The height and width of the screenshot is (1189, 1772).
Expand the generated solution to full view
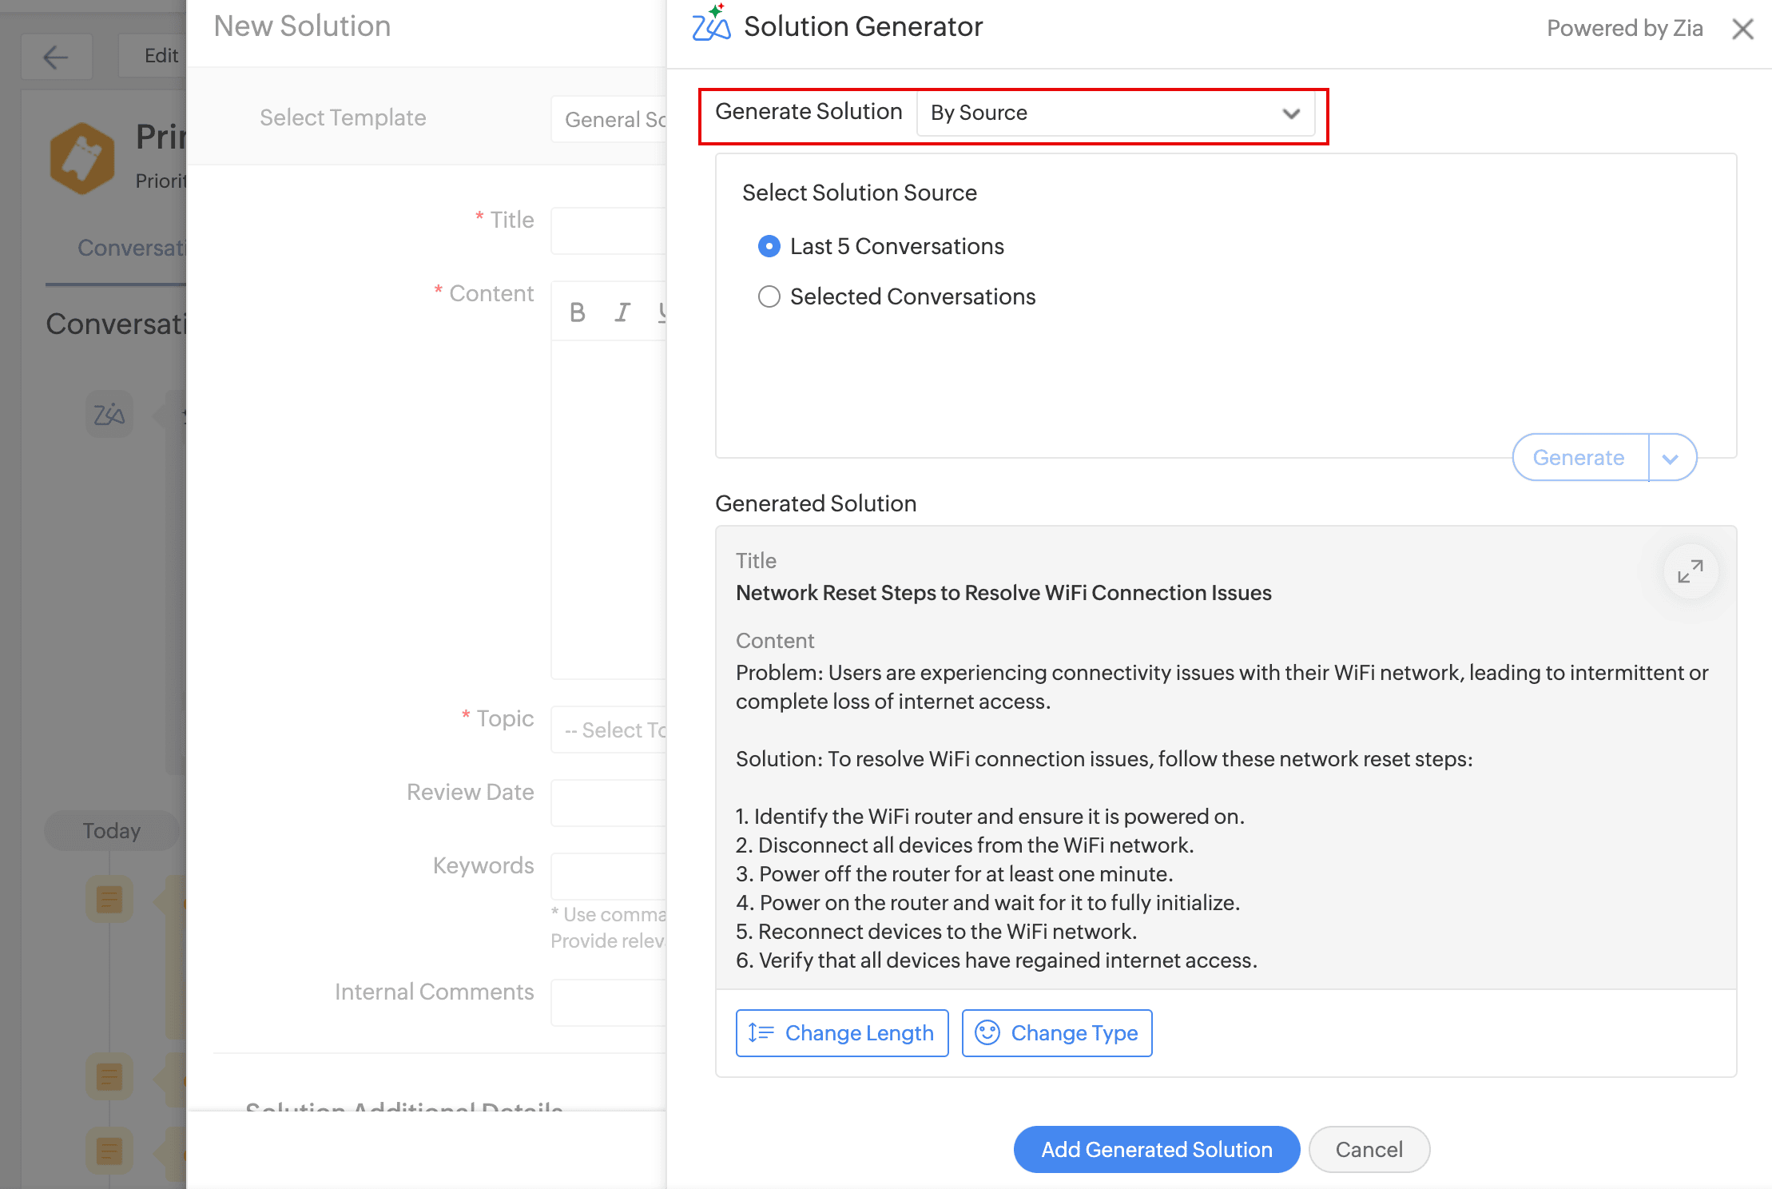[x=1690, y=571]
